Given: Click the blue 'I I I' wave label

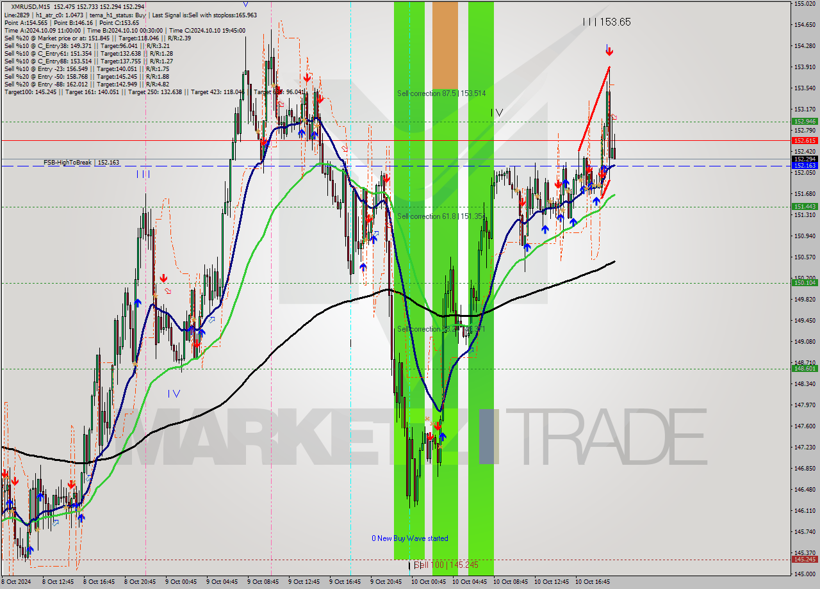Looking at the screenshot, I should pos(143,174).
